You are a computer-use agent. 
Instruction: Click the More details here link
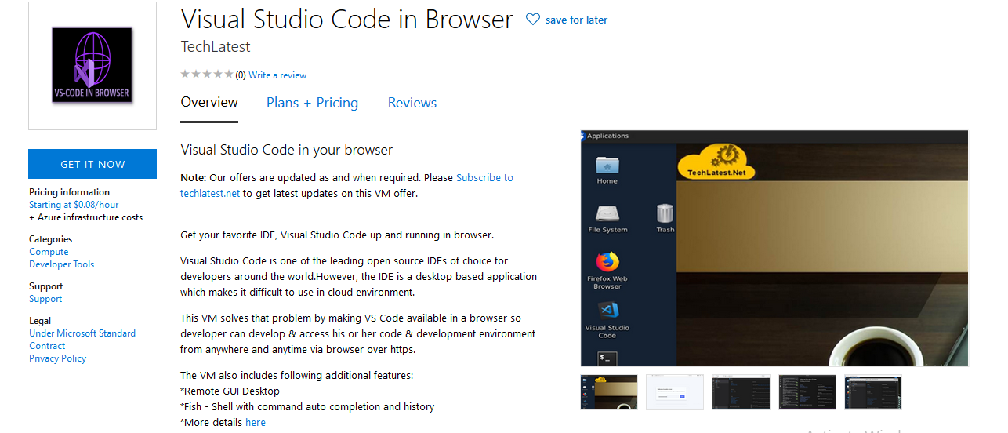tap(256, 422)
